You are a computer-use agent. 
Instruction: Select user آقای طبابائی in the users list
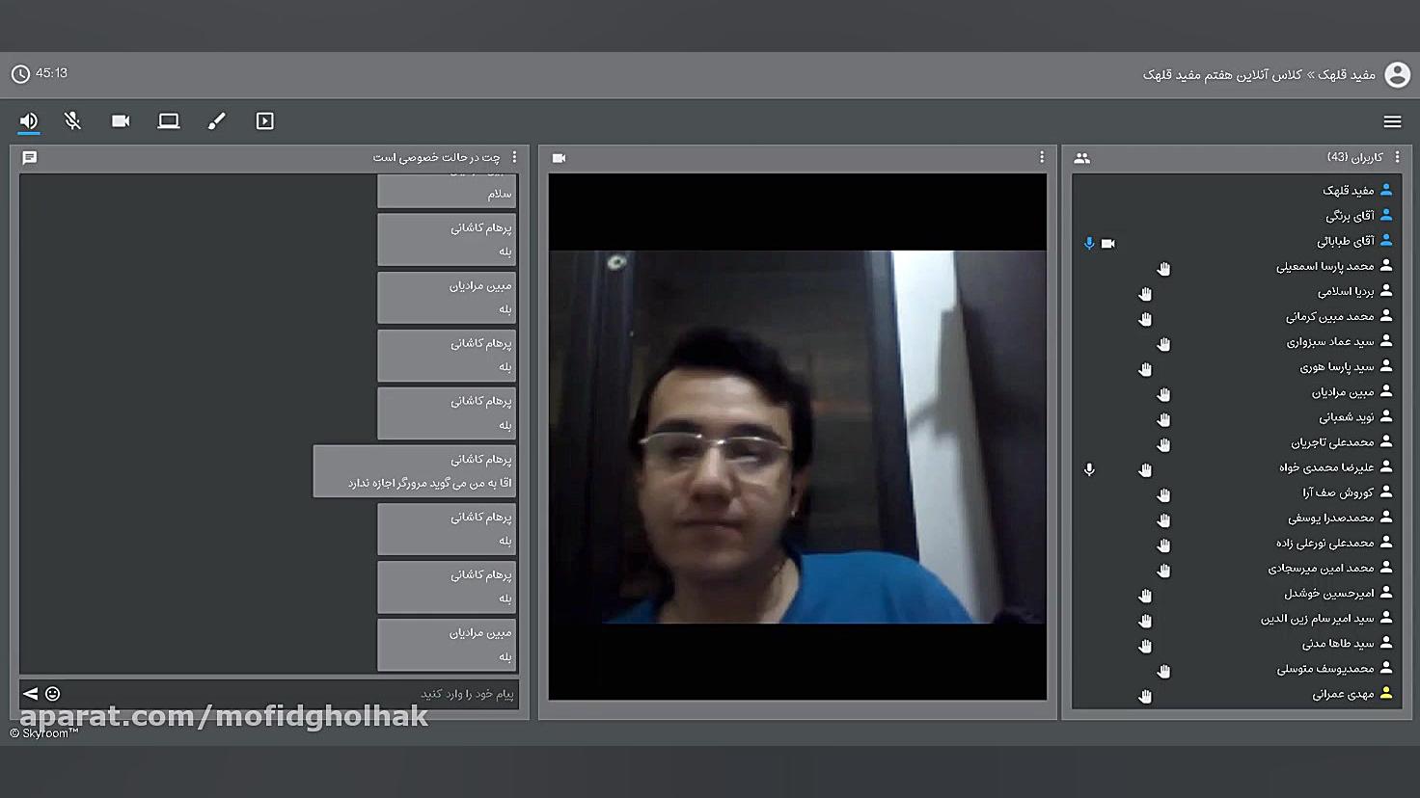click(x=1236, y=241)
